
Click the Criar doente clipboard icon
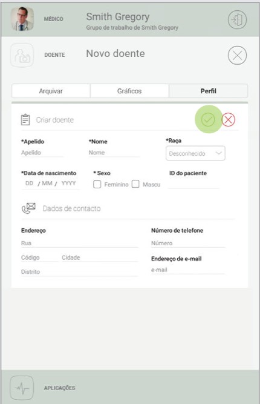[25, 119]
